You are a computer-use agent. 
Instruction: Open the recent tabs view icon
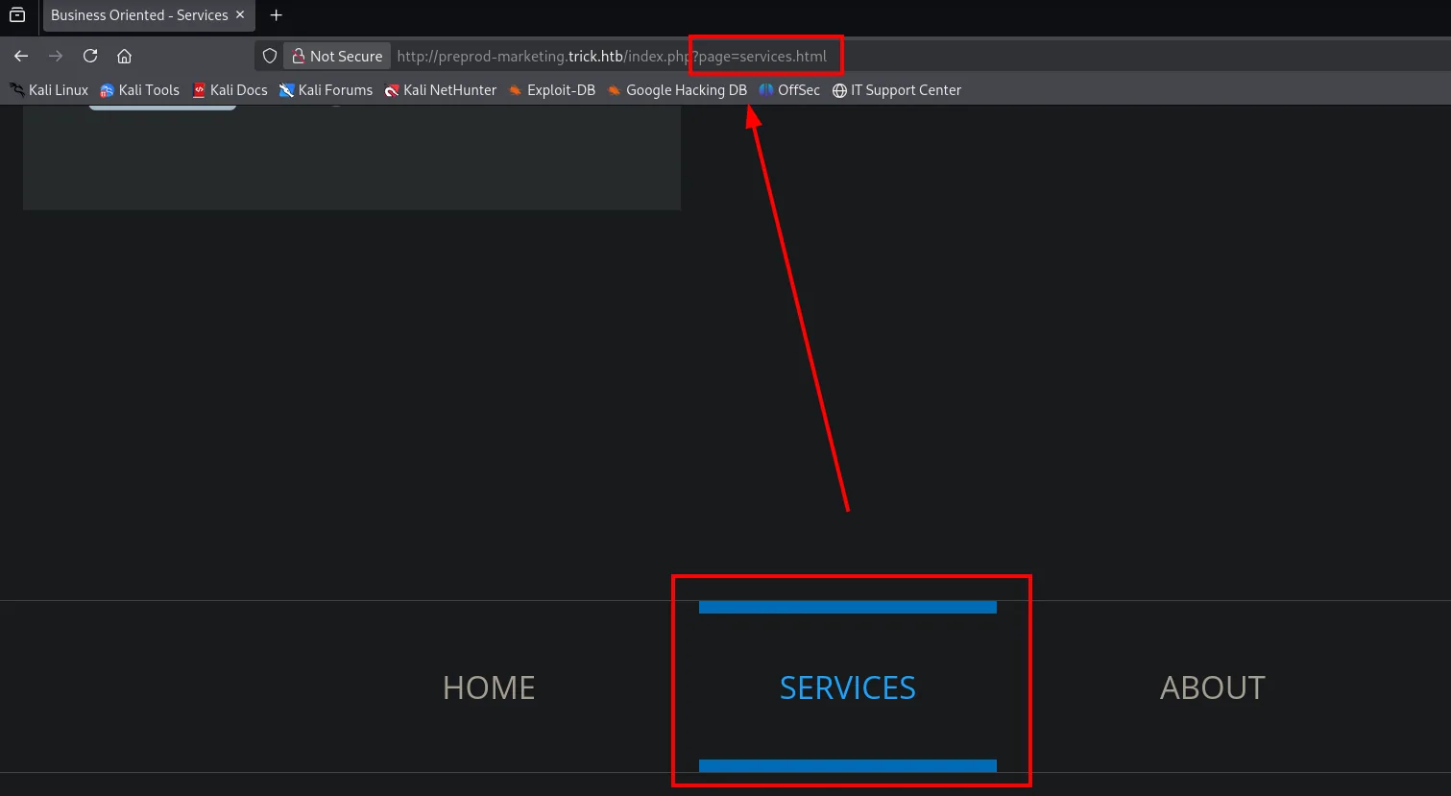click(x=17, y=15)
